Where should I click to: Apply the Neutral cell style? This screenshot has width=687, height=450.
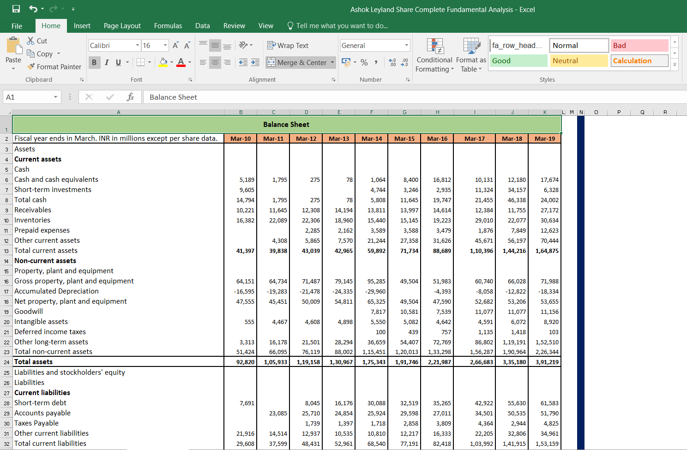[579, 60]
